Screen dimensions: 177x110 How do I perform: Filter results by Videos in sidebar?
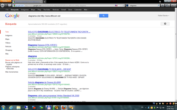point(8,43)
